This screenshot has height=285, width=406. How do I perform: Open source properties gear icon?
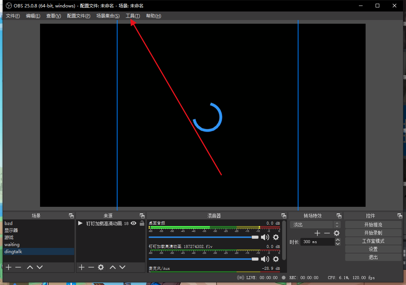tap(101, 267)
